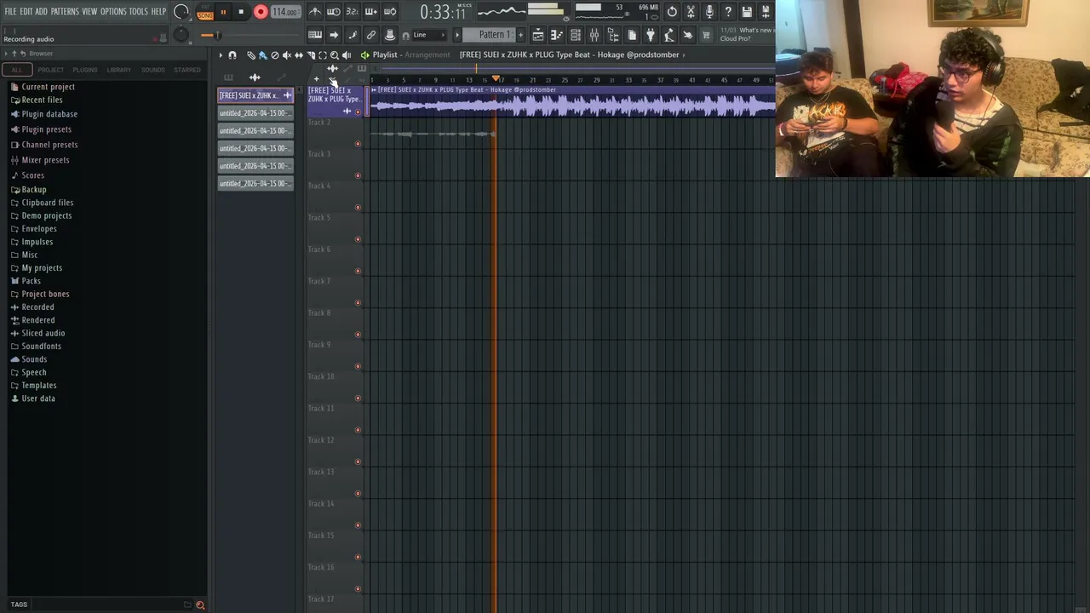Open project picker (copy pages) icon
The width and height of the screenshot is (1090, 613).
pos(632,35)
